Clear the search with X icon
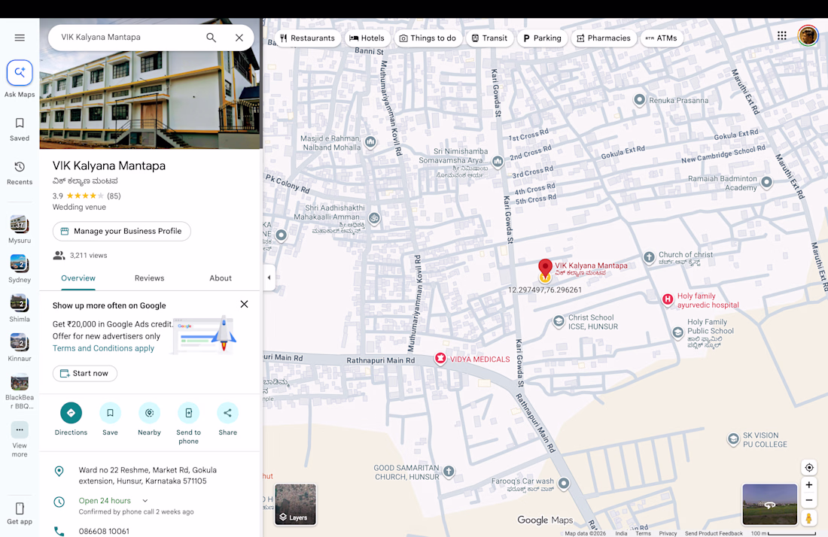 239,38
